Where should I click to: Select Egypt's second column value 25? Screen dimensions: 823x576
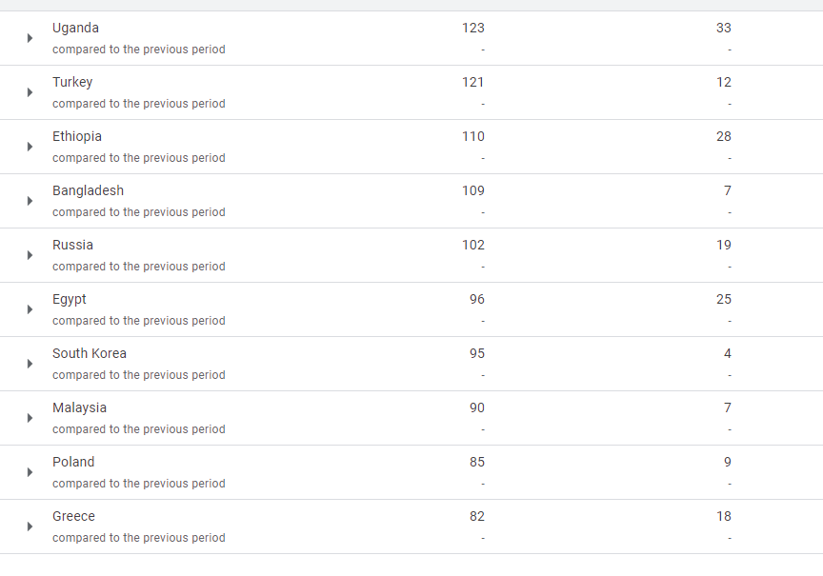pyautogui.click(x=724, y=299)
